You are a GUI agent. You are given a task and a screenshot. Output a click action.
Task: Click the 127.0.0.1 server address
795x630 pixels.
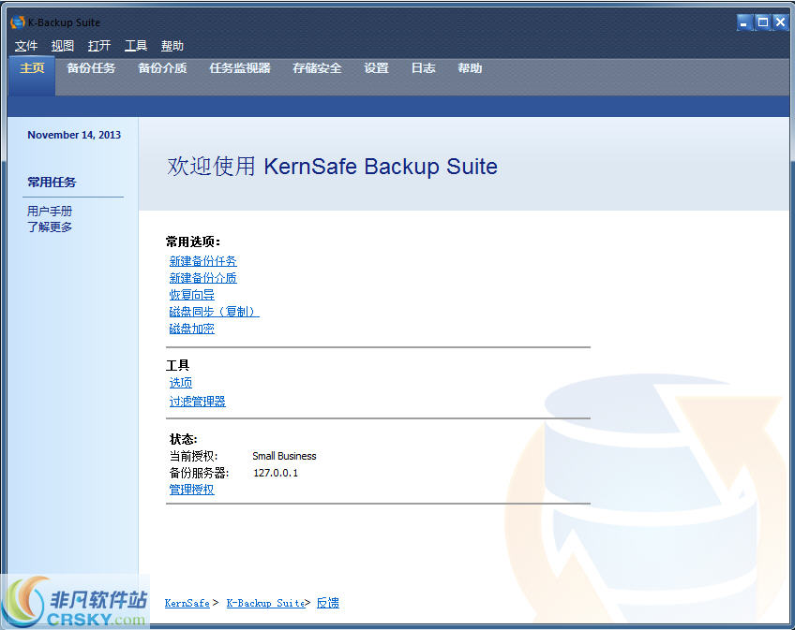pos(276,473)
